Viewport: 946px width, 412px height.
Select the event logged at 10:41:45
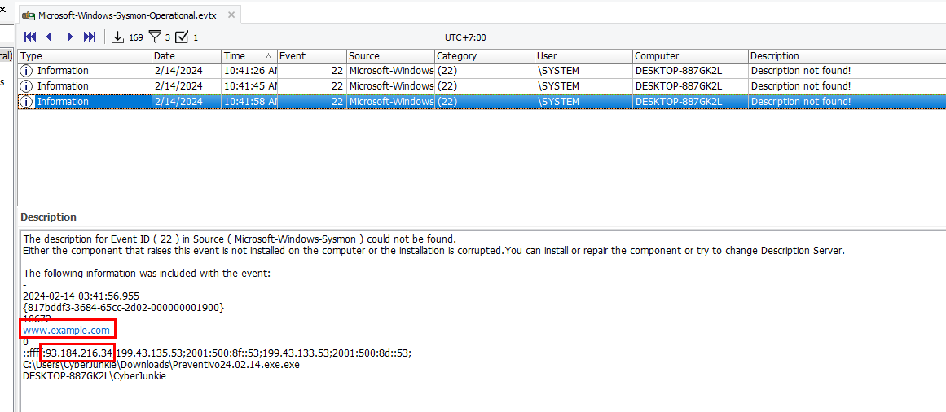[x=482, y=86]
